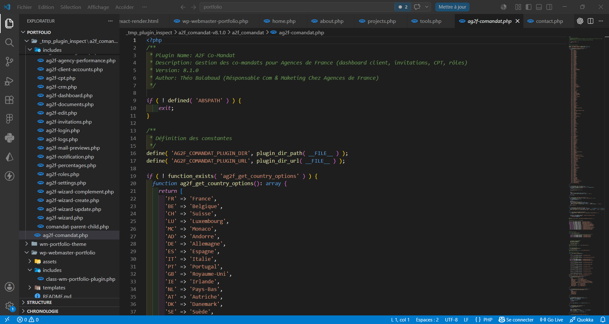Expand the CHRONOLOGIE section
The width and height of the screenshot is (609, 324).
(x=69, y=311)
